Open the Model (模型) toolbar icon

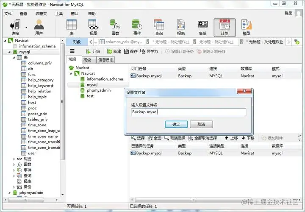click(247, 27)
